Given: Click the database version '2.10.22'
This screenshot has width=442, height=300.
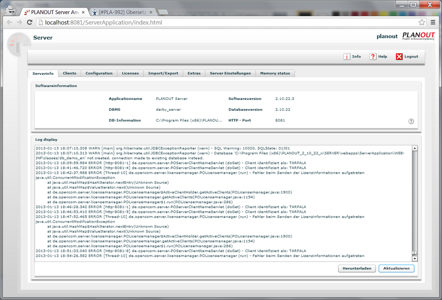Looking at the screenshot, I should tap(282, 109).
